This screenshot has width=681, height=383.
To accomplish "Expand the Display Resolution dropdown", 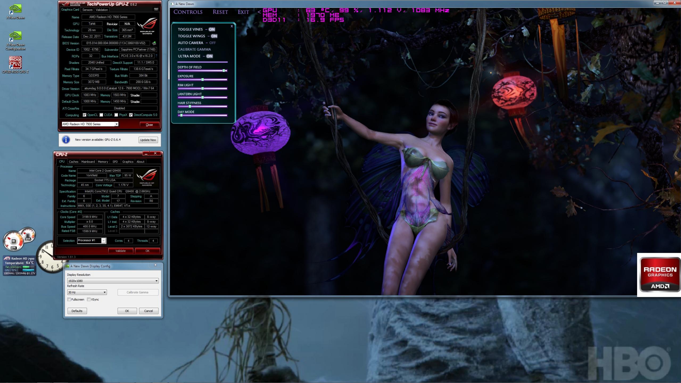I will click(156, 281).
